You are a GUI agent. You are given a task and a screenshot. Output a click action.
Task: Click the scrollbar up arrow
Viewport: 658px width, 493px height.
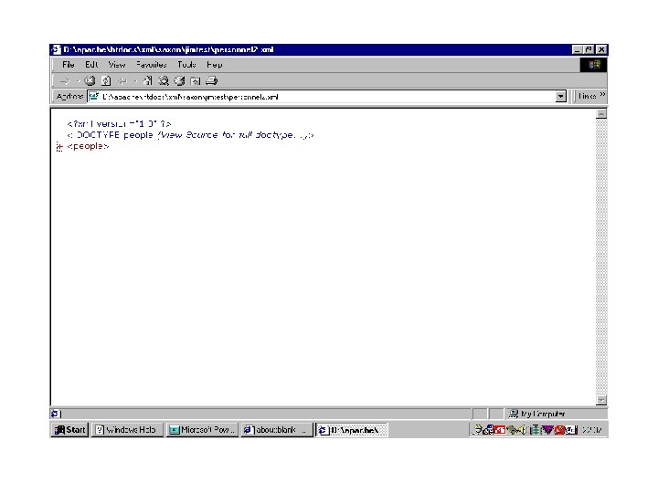(x=601, y=114)
